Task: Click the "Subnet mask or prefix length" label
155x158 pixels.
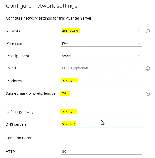Action: tap(30, 93)
